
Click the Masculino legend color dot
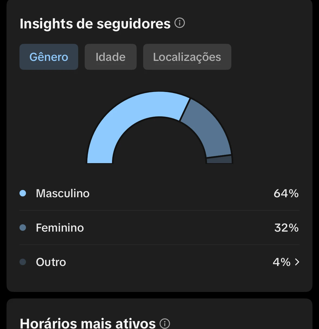[x=23, y=193]
